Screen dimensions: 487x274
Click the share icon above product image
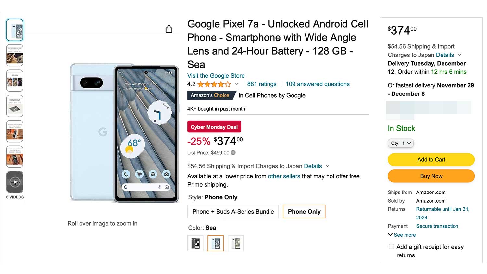(169, 29)
